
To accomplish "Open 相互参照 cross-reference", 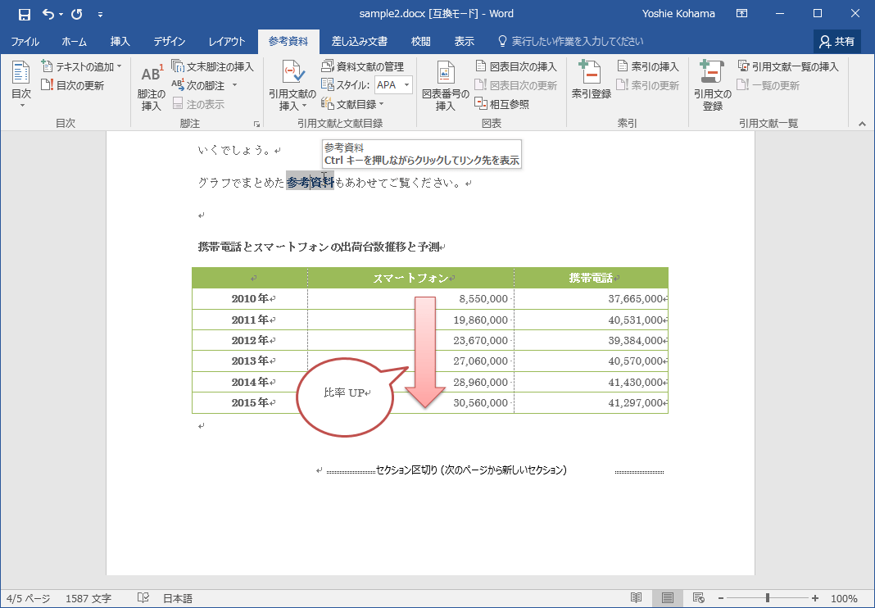I will 501,104.
